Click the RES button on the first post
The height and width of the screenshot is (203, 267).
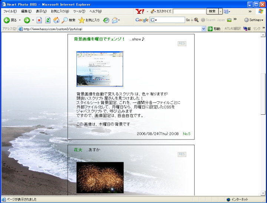182,43
